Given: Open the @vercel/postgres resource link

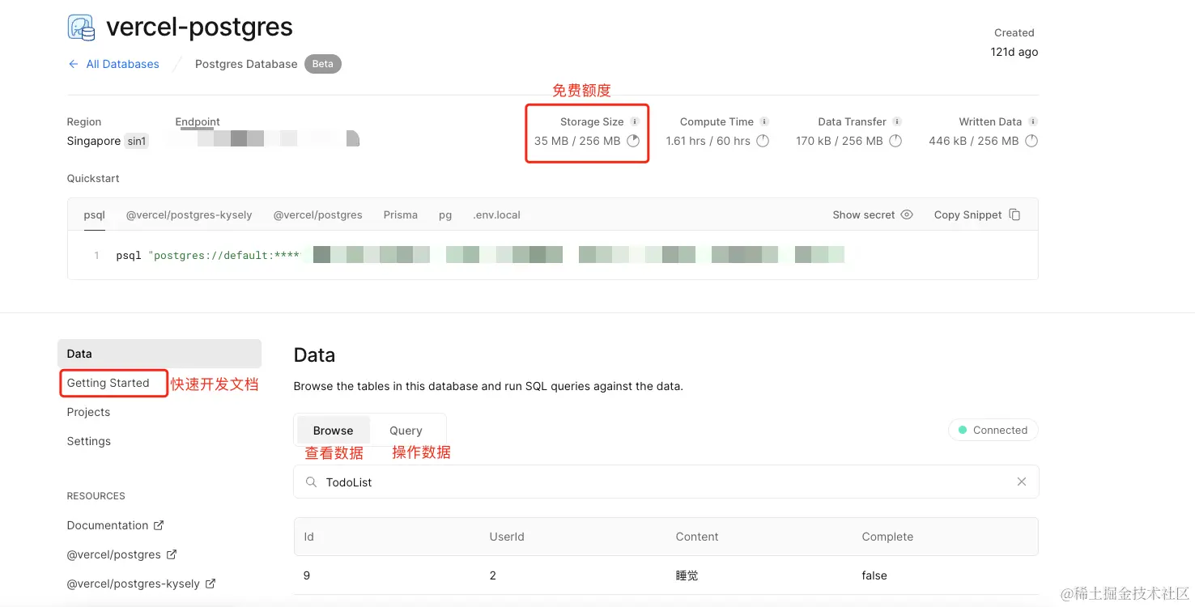Looking at the screenshot, I should click(122, 554).
